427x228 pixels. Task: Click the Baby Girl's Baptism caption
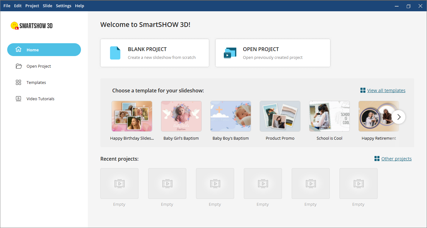(x=181, y=138)
